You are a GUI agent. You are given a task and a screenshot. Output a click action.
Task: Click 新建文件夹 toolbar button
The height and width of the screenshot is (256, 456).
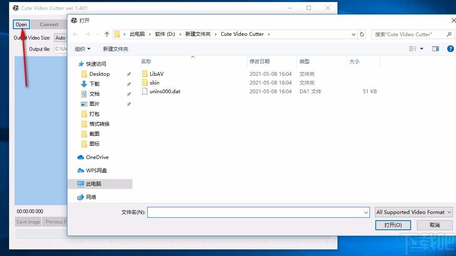tap(115, 49)
